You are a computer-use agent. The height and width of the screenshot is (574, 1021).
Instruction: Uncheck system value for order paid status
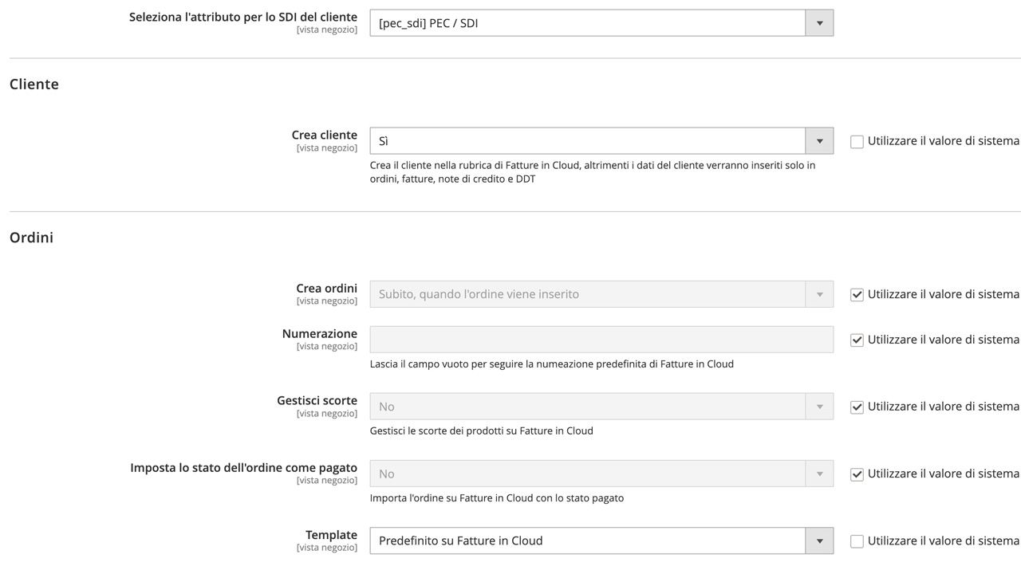[x=857, y=474]
